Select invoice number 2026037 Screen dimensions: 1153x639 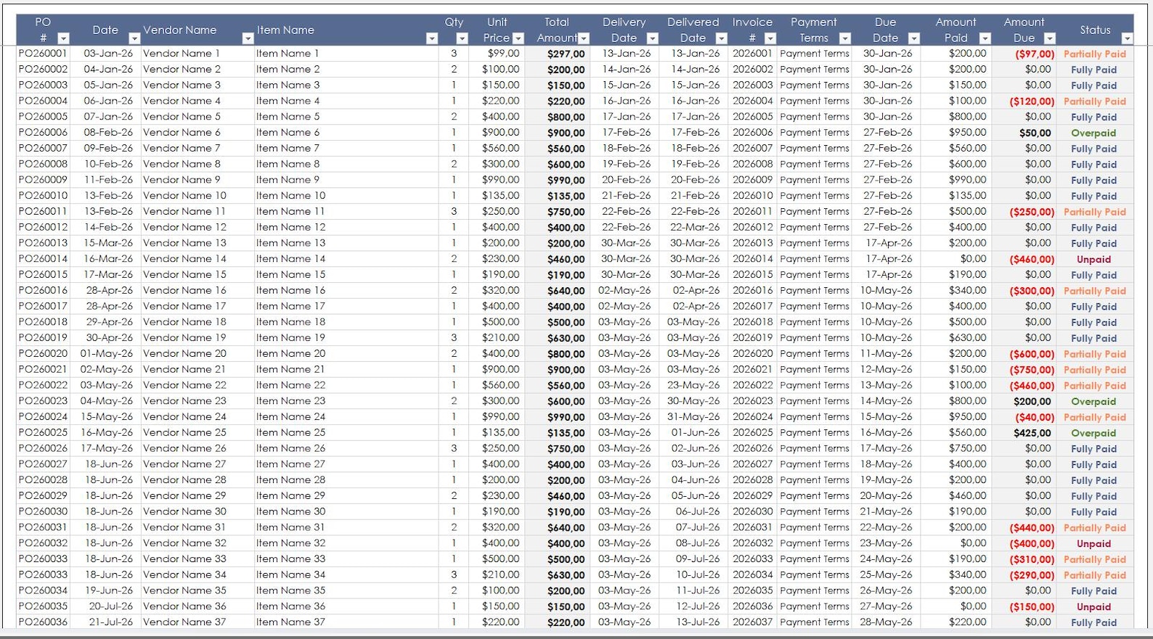click(753, 622)
